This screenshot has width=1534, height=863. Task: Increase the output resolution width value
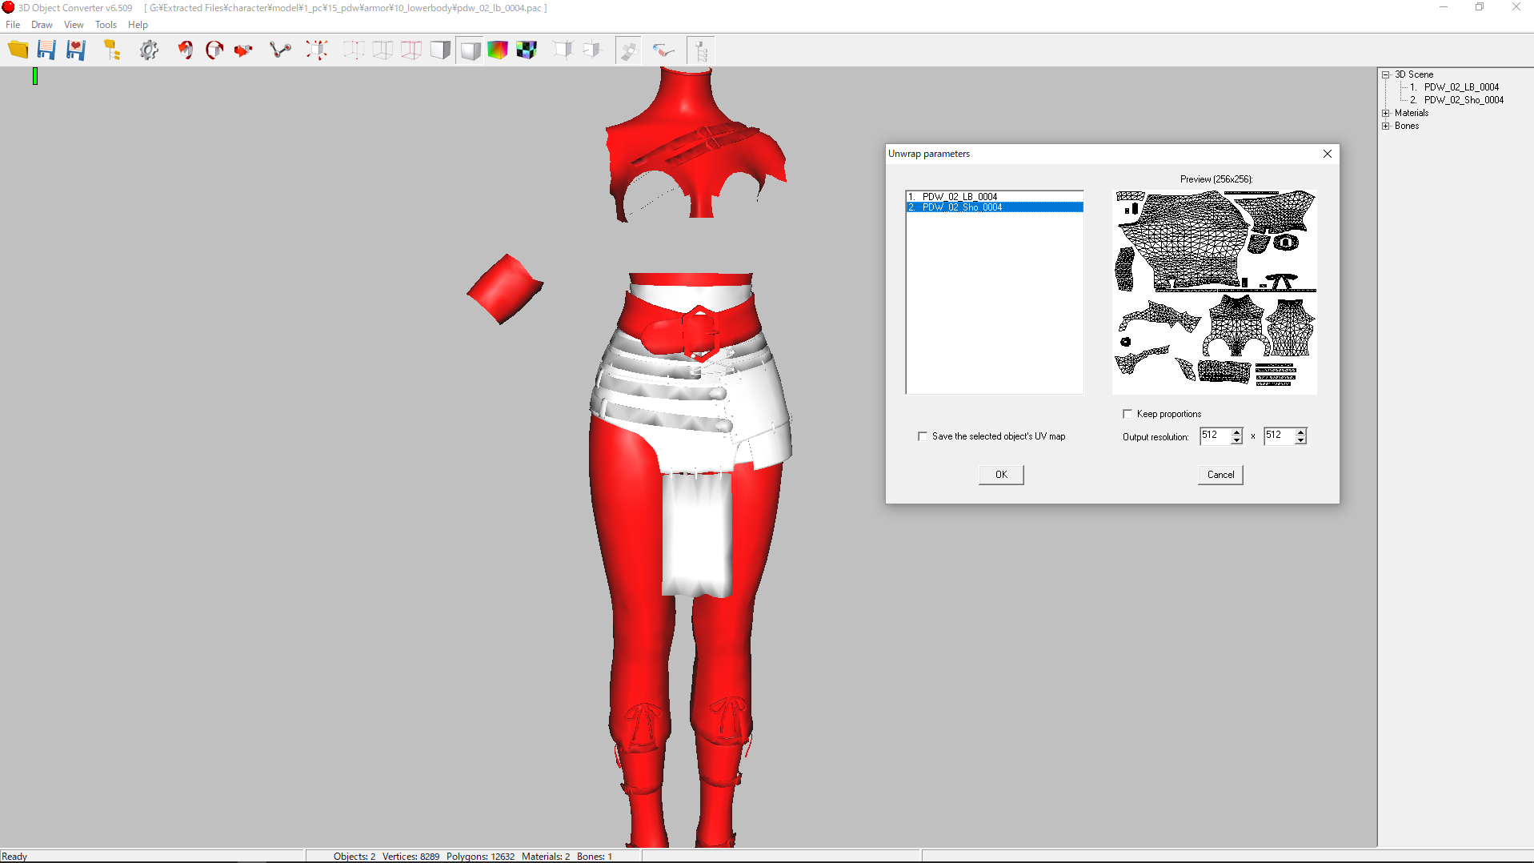[1236, 431]
